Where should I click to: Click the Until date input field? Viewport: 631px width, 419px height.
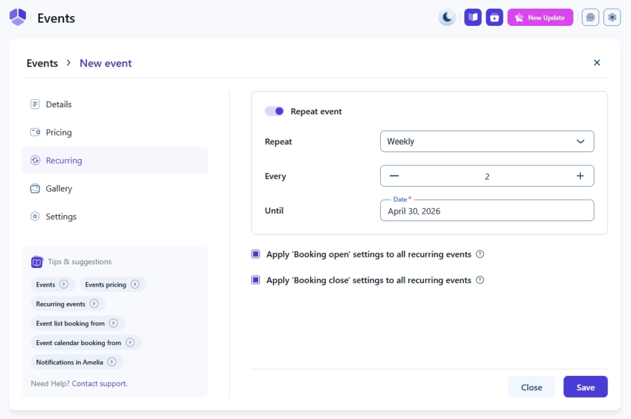point(487,211)
